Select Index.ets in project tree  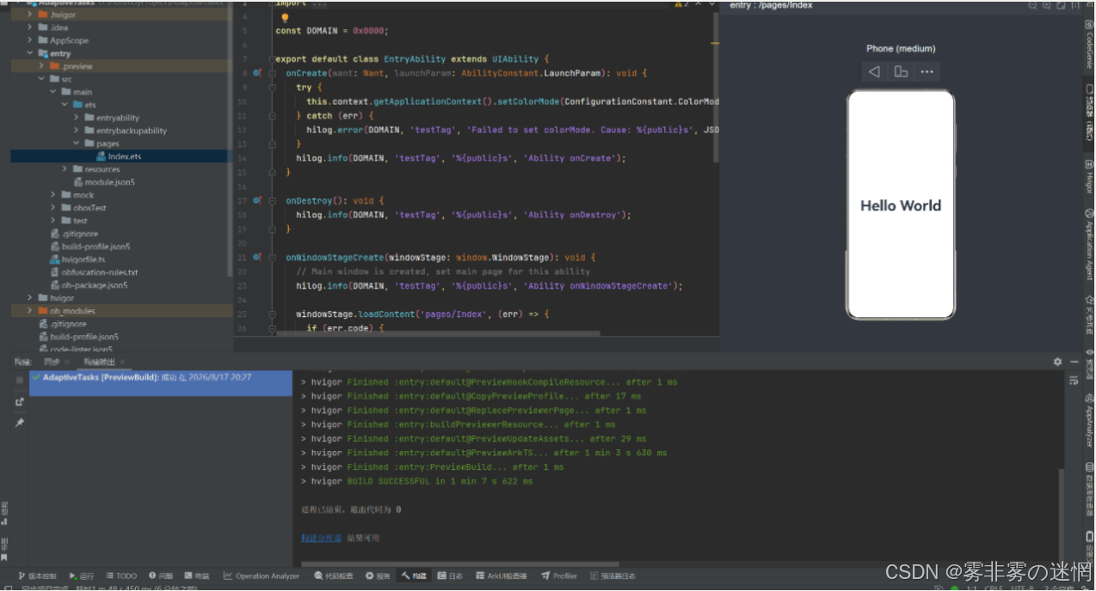click(120, 156)
